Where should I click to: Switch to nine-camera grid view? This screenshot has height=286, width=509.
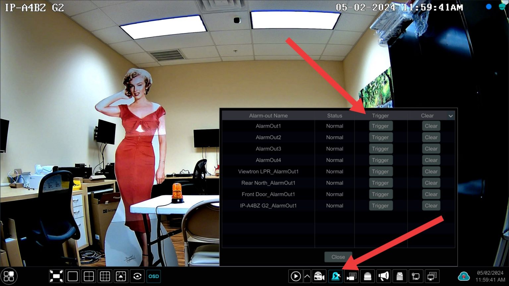(105, 276)
